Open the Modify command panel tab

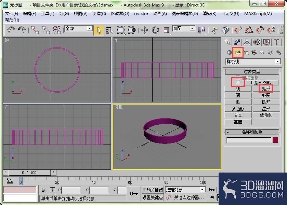pos(237,42)
